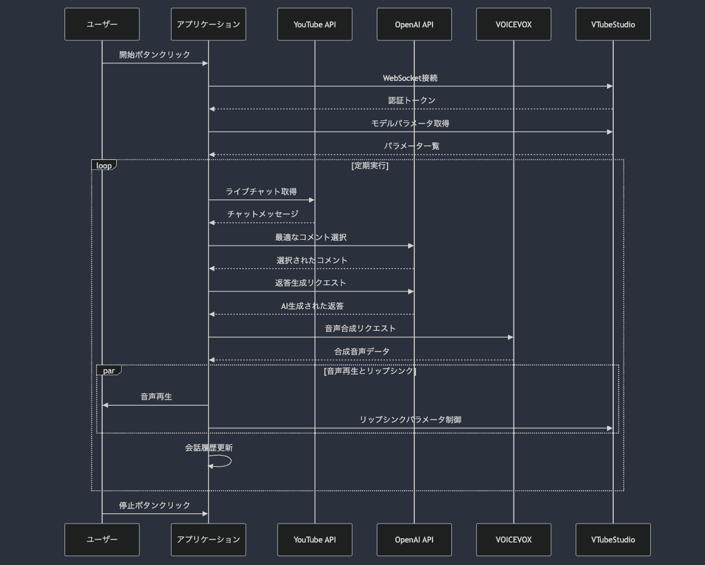This screenshot has height=565, width=705.
Task: Click the ライブチャット取得 message text
Action: pos(262,191)
